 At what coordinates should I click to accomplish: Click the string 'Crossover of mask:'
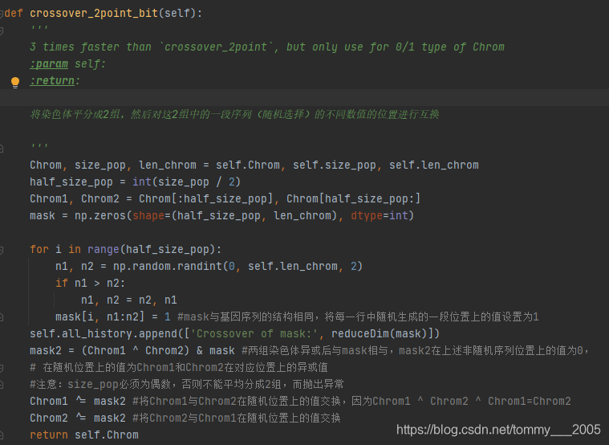coord(254,334)
